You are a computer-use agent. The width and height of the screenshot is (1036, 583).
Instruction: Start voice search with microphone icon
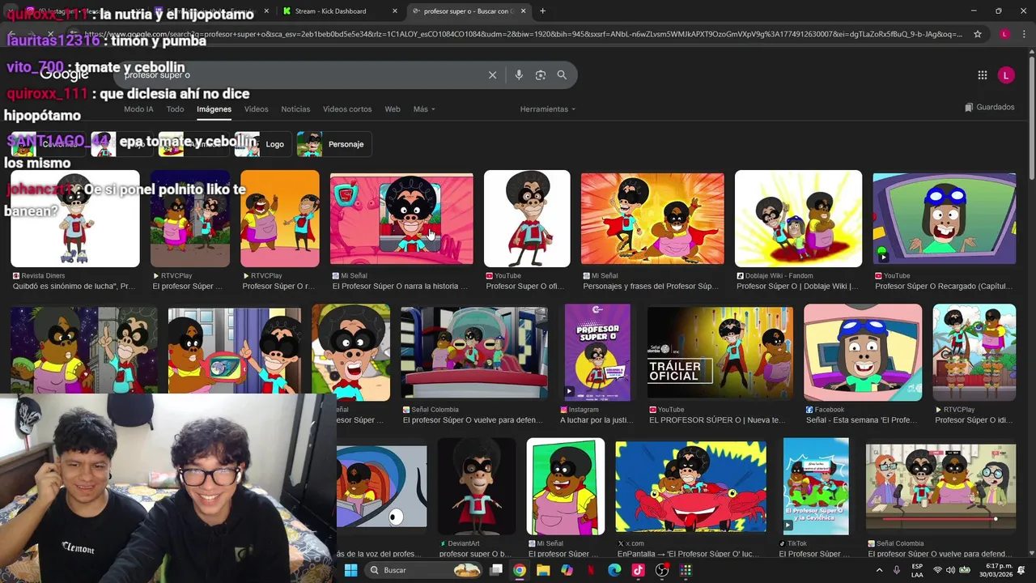point(519,74)
